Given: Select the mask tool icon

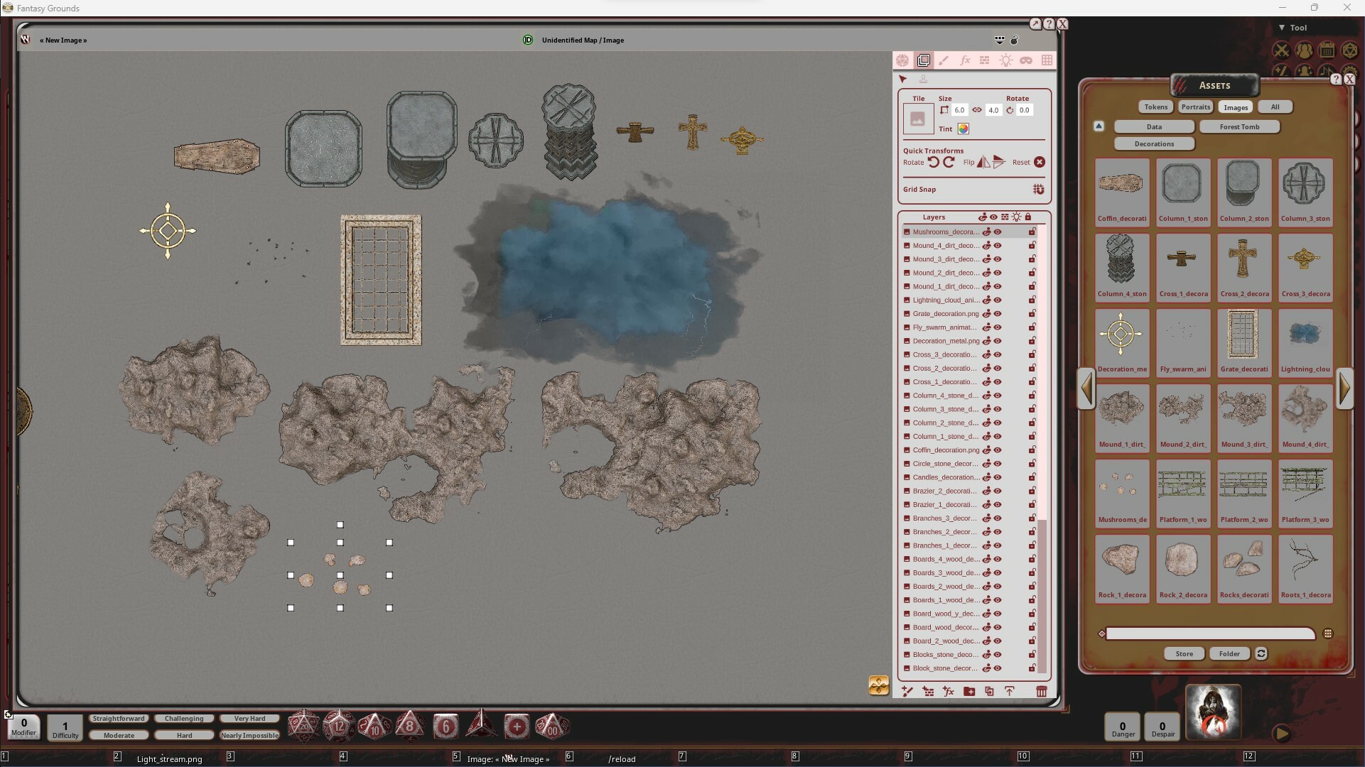Looking at the screenshot, I should tap(1027, 60).
